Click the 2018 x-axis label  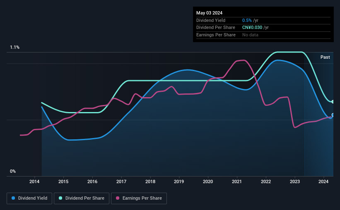pyautogui.click(x=150, y=181)
